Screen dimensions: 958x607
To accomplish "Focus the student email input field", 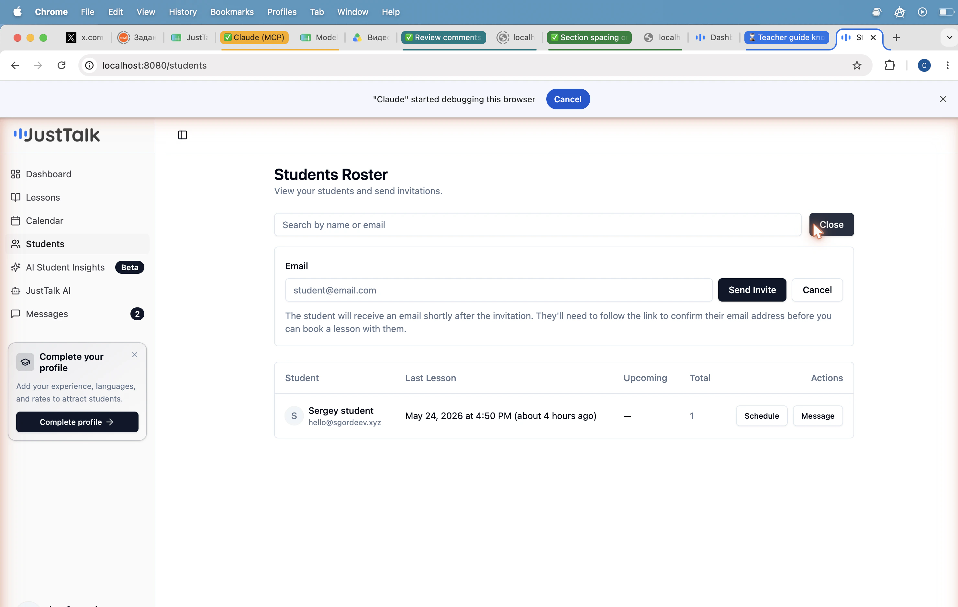I will coord(498,290).
